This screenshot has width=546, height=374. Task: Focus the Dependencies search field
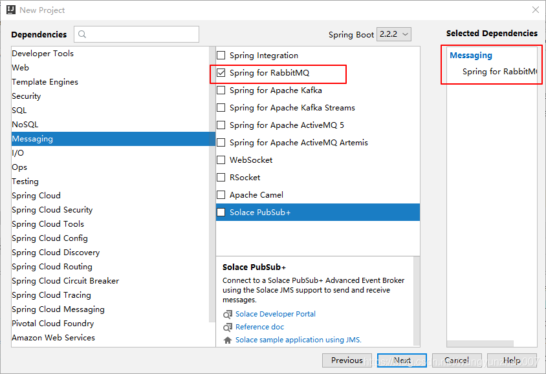click(x=136, y=34)
